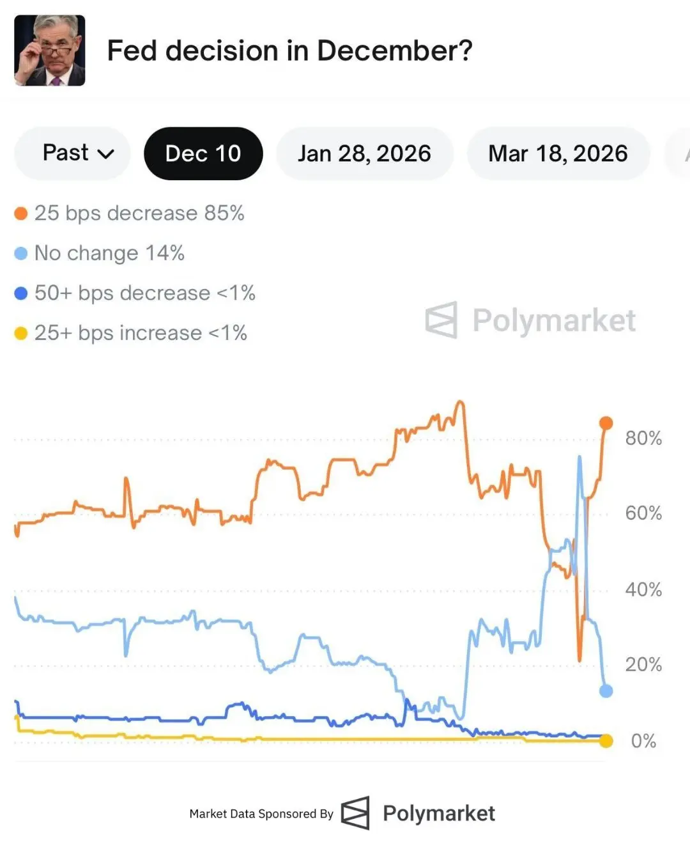Select the 25 bps decrease 85% legend label
Screen dimensions: 690x863
click(x=139, y=214)
